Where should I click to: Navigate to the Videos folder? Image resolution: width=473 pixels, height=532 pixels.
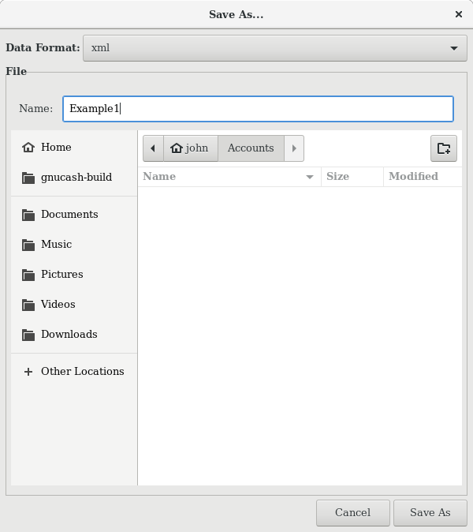pyautogui.click(x=58, y=305)
